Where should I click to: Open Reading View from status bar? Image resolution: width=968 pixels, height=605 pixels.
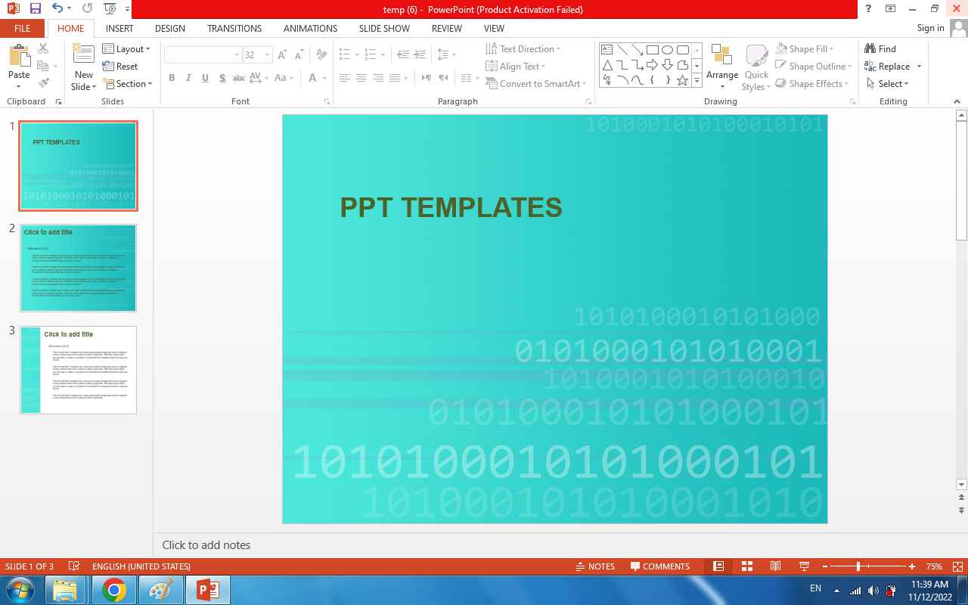[x=775, y=566]
